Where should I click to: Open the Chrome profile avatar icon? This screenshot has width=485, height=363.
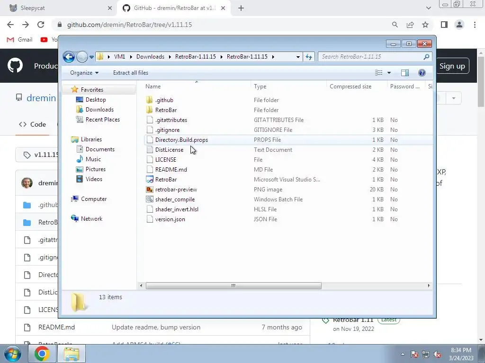click(459, 25)
